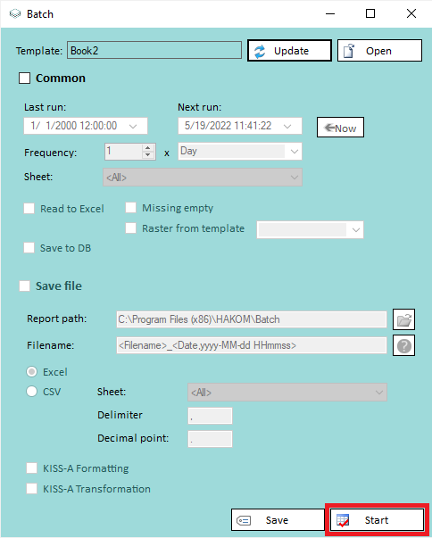Click the Start spreadsheet checkmark icon

point(343,520)
